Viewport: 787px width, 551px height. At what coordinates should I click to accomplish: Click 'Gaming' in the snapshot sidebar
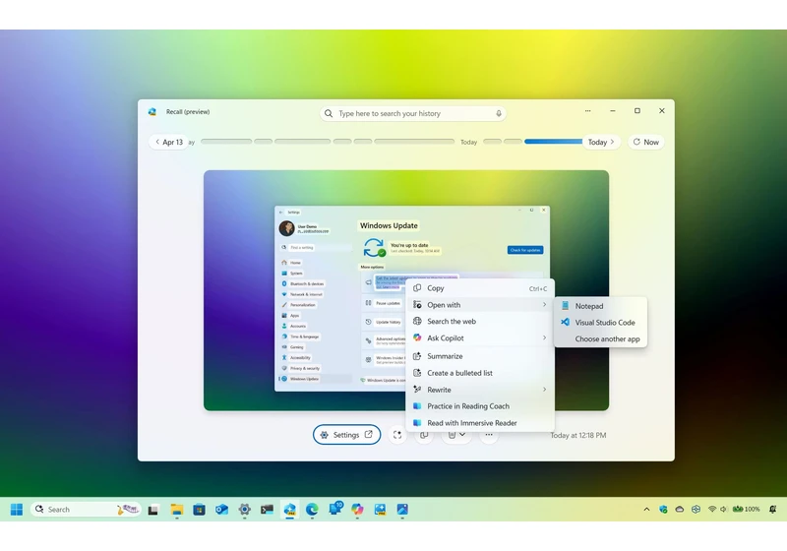297,346
